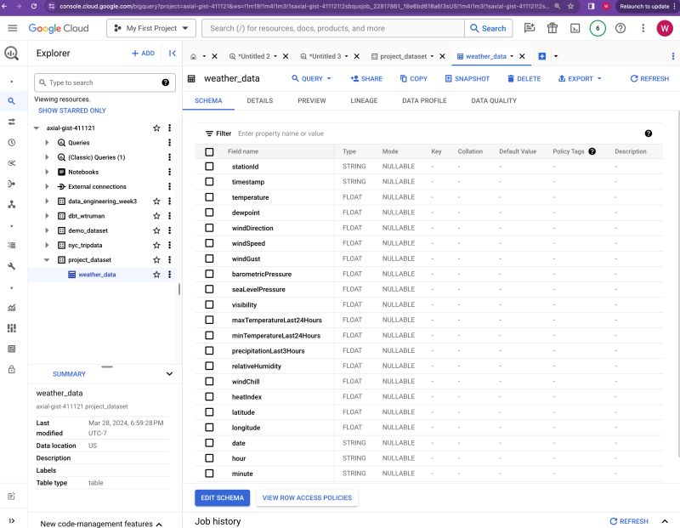Expand the Queries tree node
Image resolution: width=680 pixels, height=528 pixels.
pos(47,142)
